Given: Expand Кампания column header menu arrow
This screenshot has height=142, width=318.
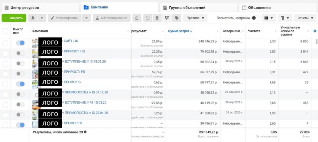Looking at the screenshot, I should [128, 31].
